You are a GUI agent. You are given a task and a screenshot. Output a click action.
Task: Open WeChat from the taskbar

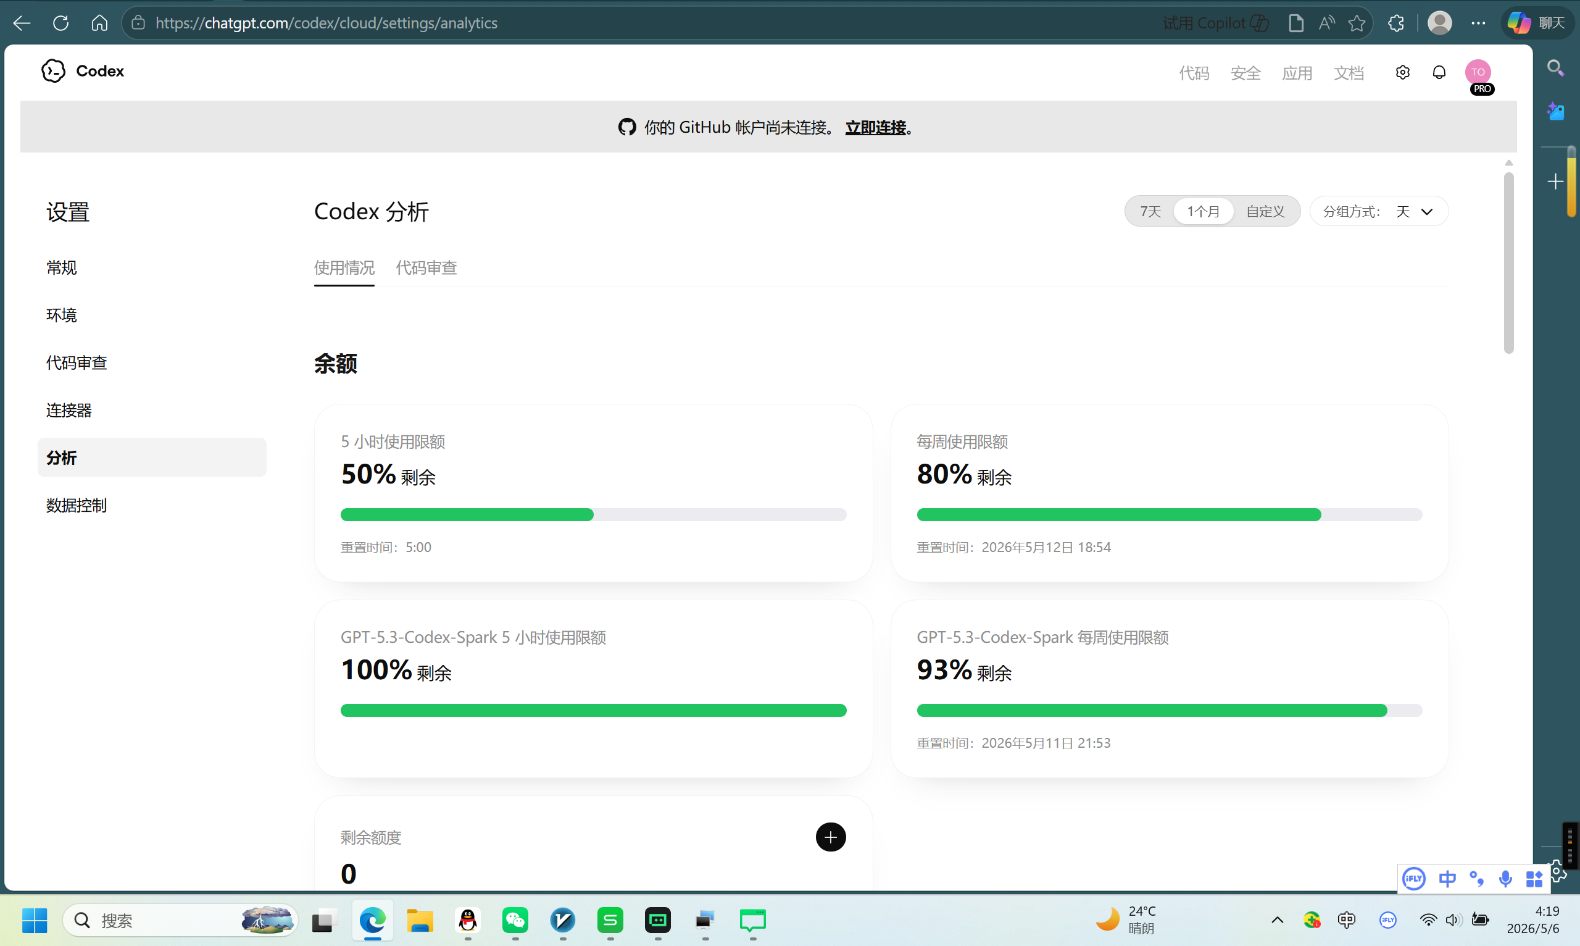click(x=515, y=920)
